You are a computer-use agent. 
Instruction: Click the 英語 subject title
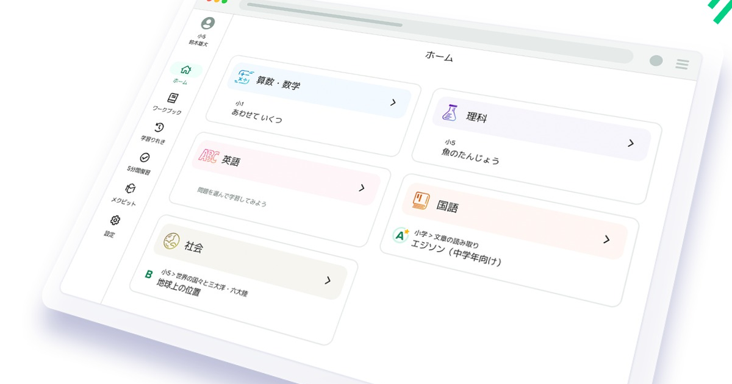tap(231, 161)
